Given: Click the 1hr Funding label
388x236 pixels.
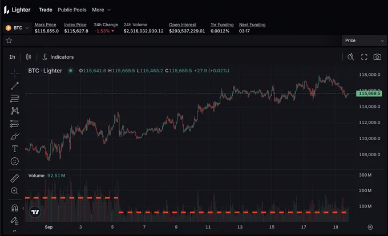Looking at the screenshot, I should pos(222,25).
